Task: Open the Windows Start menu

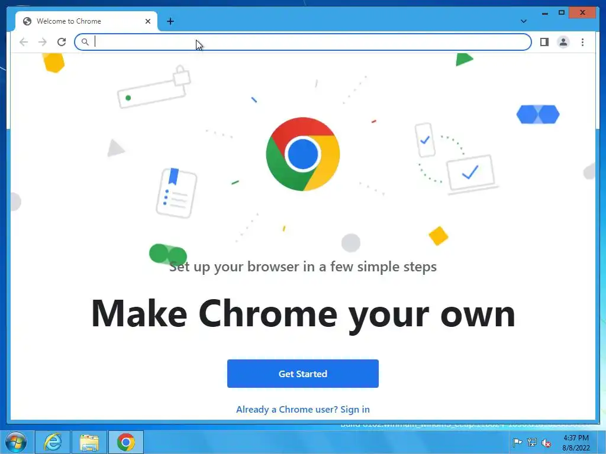Action: click(x=16, y=442)
